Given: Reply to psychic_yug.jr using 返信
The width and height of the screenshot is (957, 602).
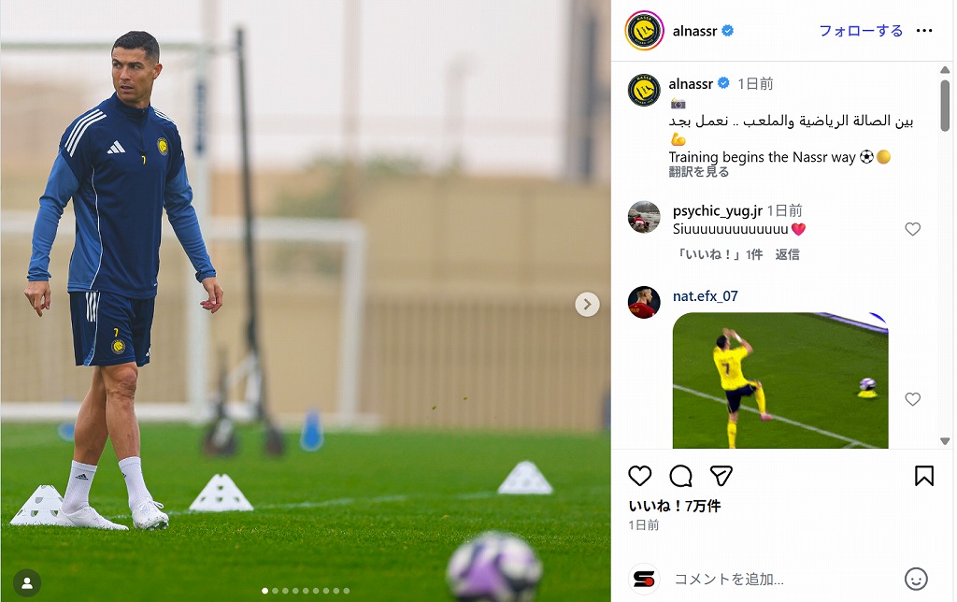Looking at the screenshot, I should point(787,254).
